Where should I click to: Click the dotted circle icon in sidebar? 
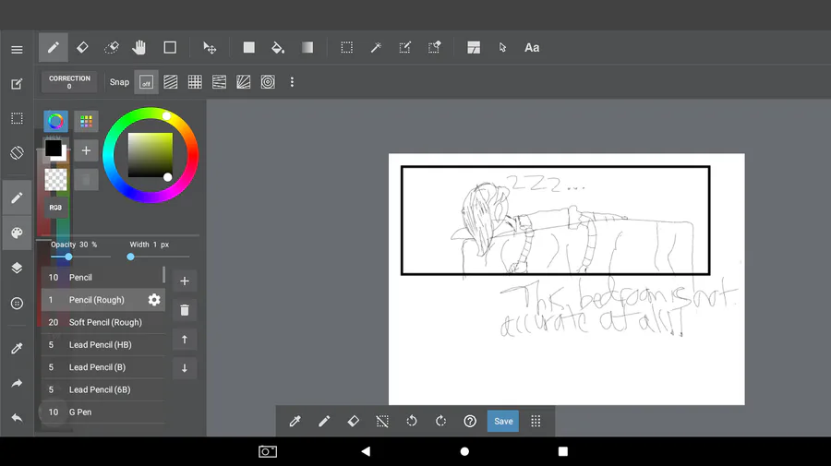click(17, 304)
